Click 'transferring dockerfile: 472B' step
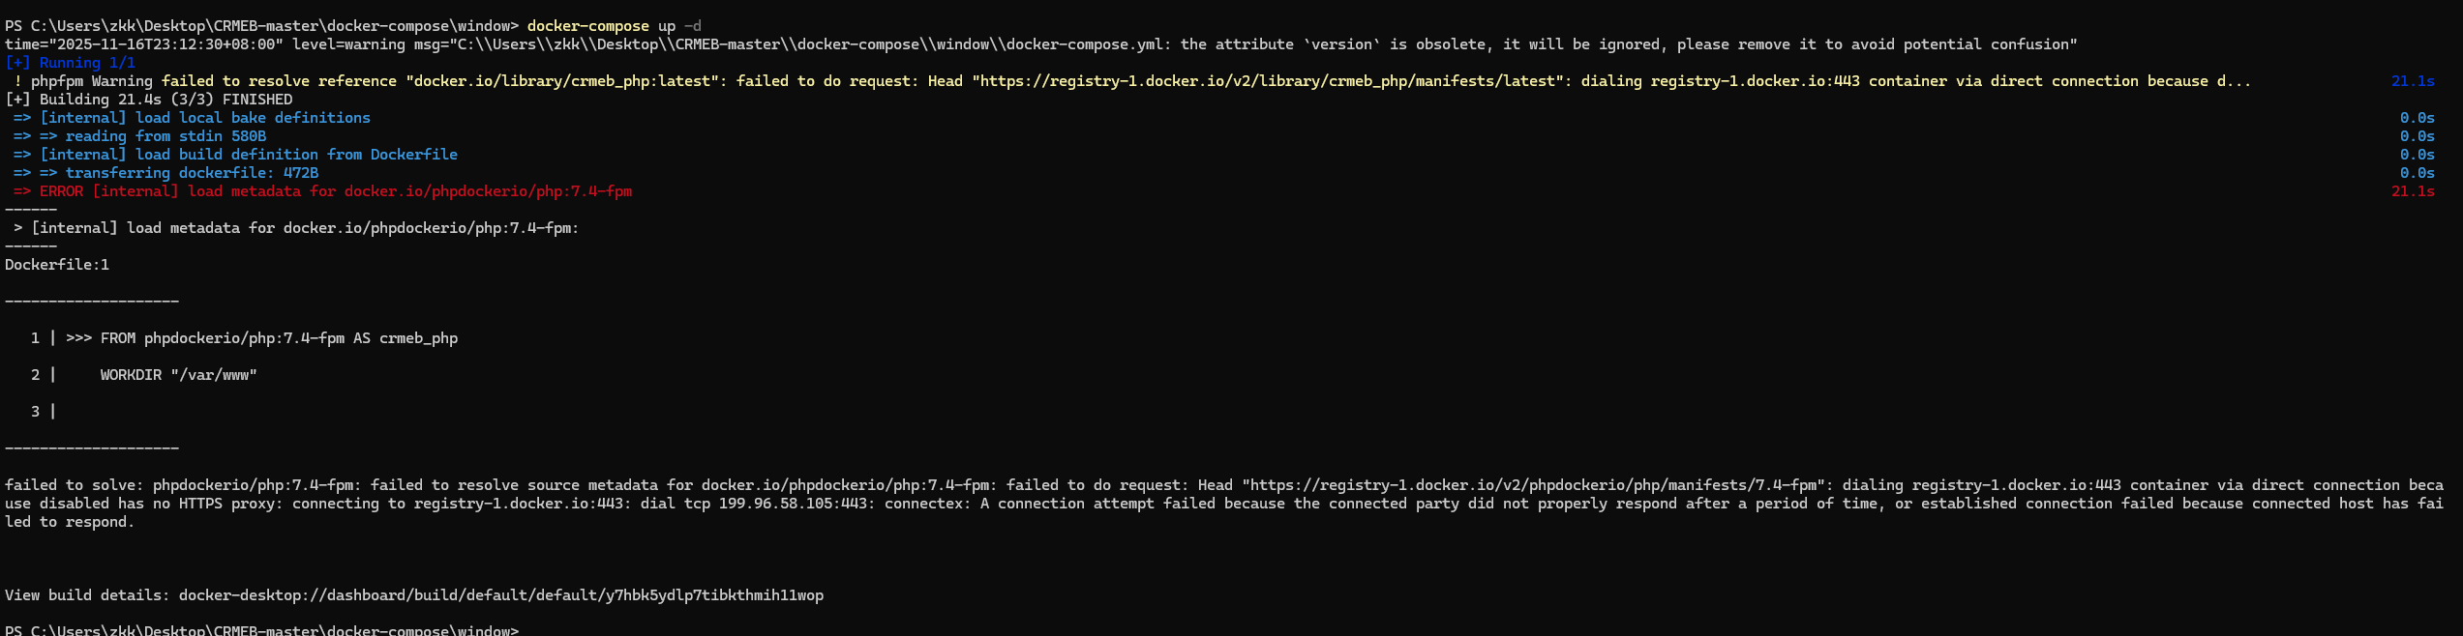 (x=191, y=173)
